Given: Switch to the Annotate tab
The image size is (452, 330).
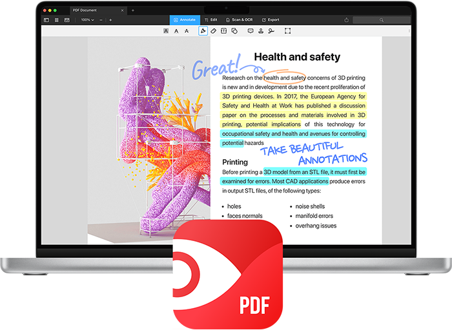Looking at the screenshot, I should (x=185, y=20).
